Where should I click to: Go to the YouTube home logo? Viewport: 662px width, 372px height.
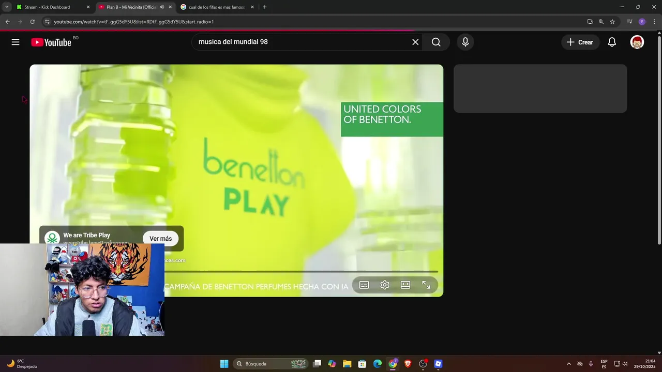pos(51,42)
